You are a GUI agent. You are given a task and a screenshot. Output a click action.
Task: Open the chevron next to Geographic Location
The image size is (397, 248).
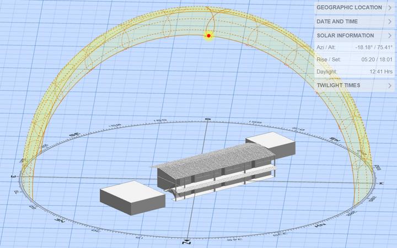[390, 8]
